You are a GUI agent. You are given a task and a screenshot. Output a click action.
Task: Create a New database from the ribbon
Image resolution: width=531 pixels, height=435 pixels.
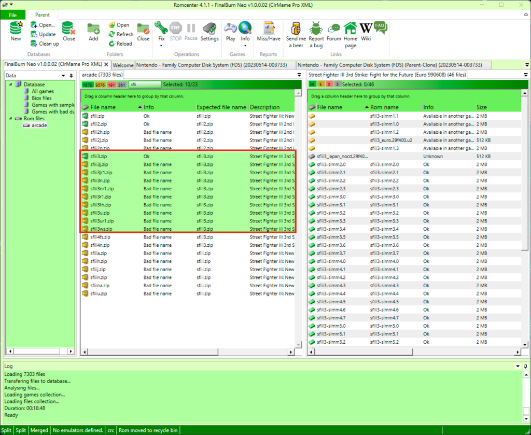(x=16, y=32)
